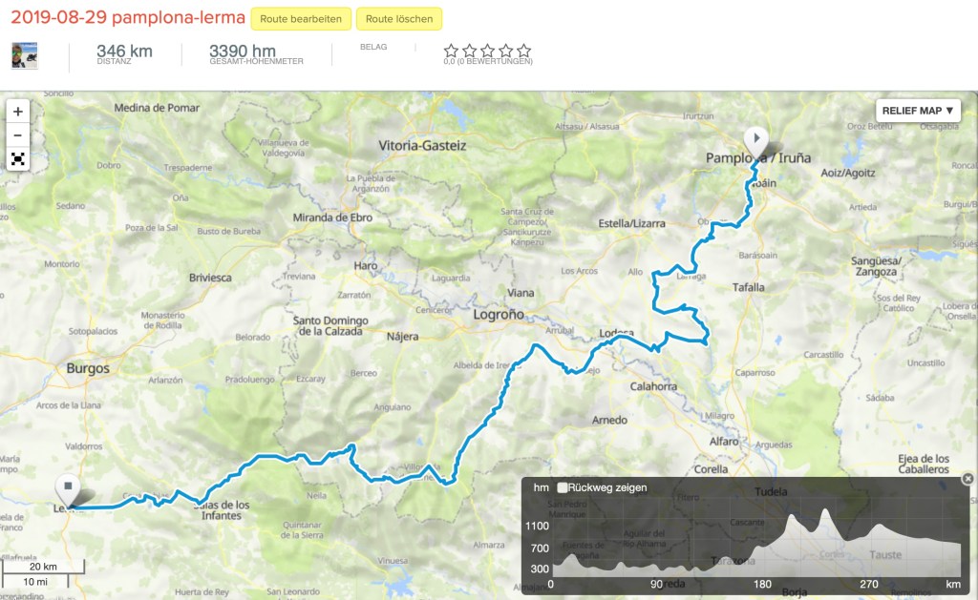This screenshot has height=600, width=978.
Task: Rate the route with four stars
Action: point(505,51)
